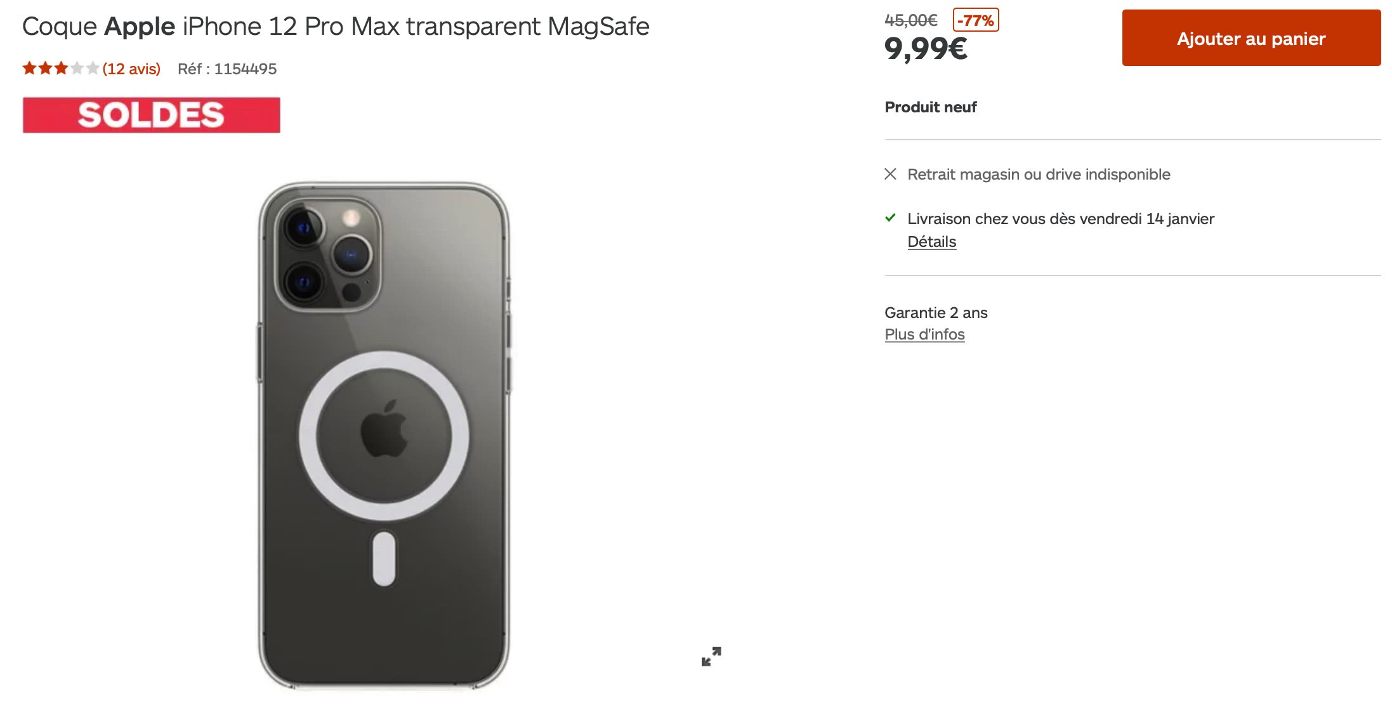Open the 12 avis reviews link
1392x707 pixels.
(x=131, y=69)
